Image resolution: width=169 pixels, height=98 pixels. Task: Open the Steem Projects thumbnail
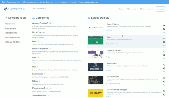coord(96,27)
